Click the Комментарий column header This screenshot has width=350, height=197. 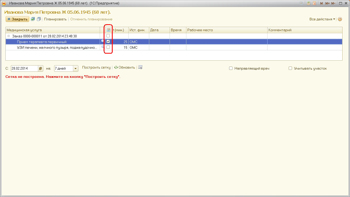click(305, 30)
